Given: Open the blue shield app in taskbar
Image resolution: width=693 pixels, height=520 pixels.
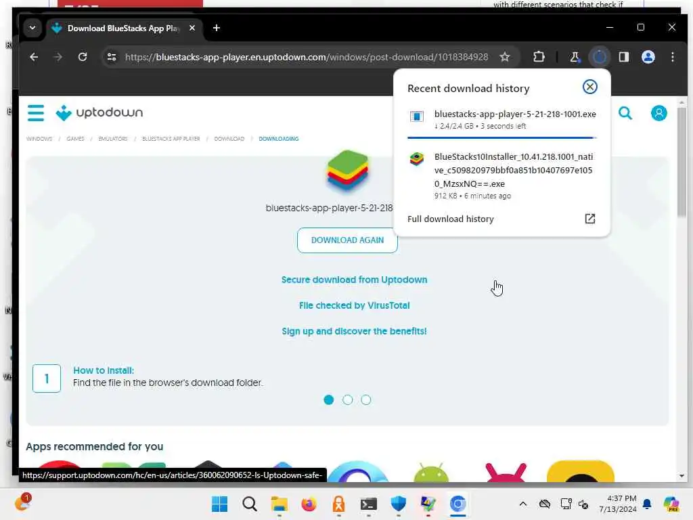Looking at the screenshot, I should click(398, 504).
